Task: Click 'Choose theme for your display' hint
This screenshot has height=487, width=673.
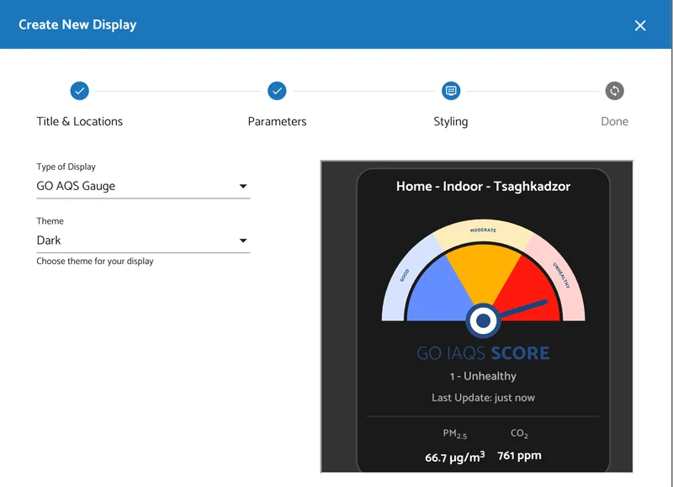Action: click(95, 262)
